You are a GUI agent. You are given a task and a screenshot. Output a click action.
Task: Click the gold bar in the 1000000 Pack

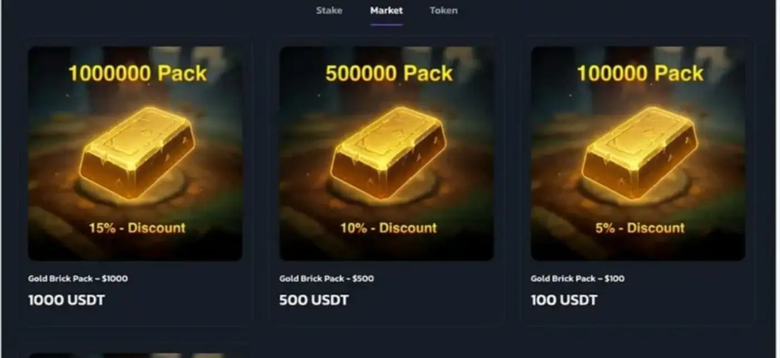(x=137, y=152)
